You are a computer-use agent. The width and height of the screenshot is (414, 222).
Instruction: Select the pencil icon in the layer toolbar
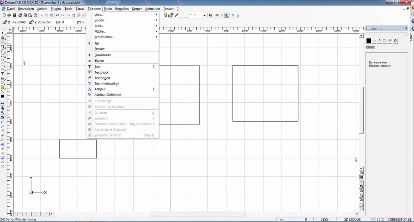click(177, 15)
